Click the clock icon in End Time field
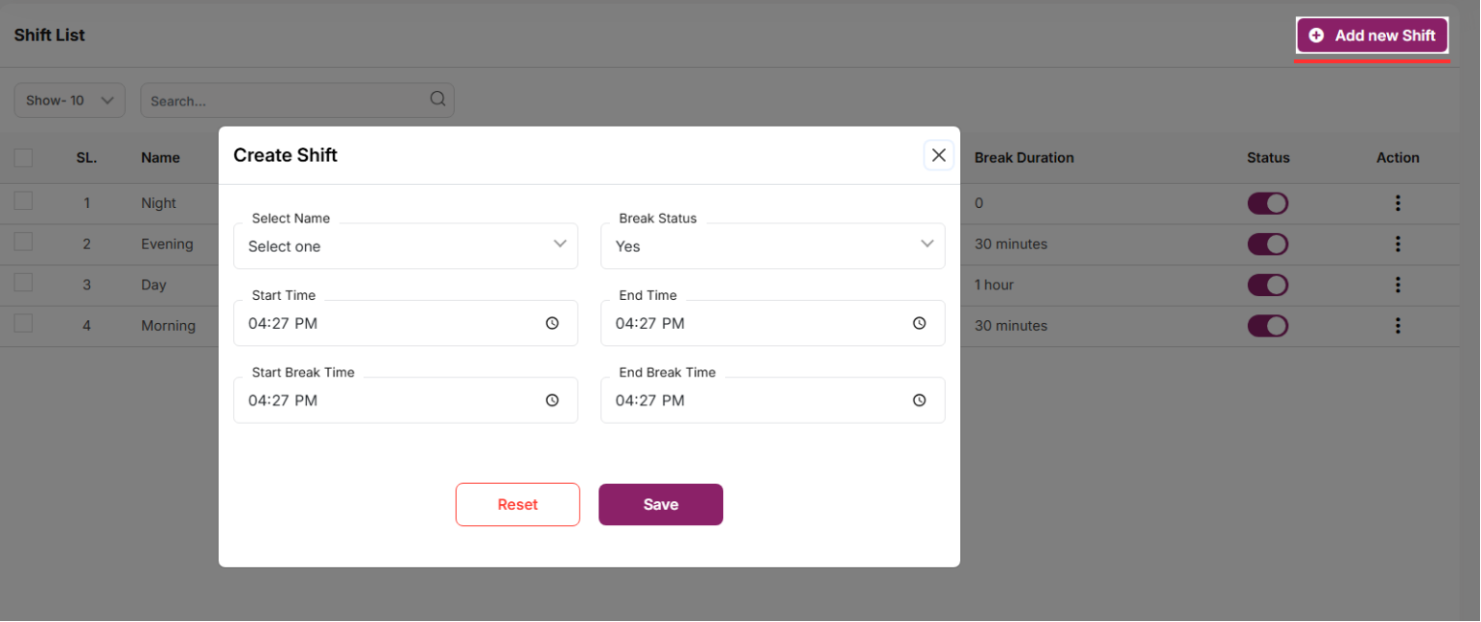The image size is (1481, 622). pos(919,324)
